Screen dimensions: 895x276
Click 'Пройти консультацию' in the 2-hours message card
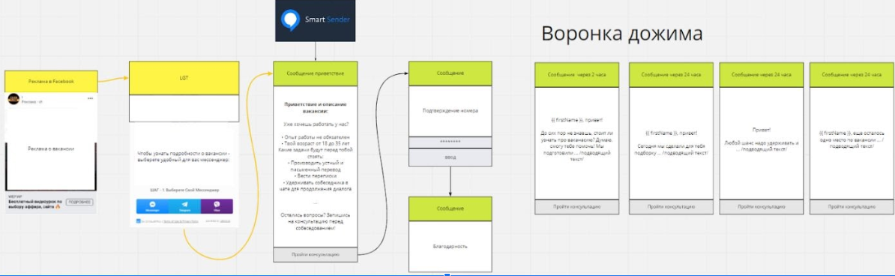tap(576, 206)
